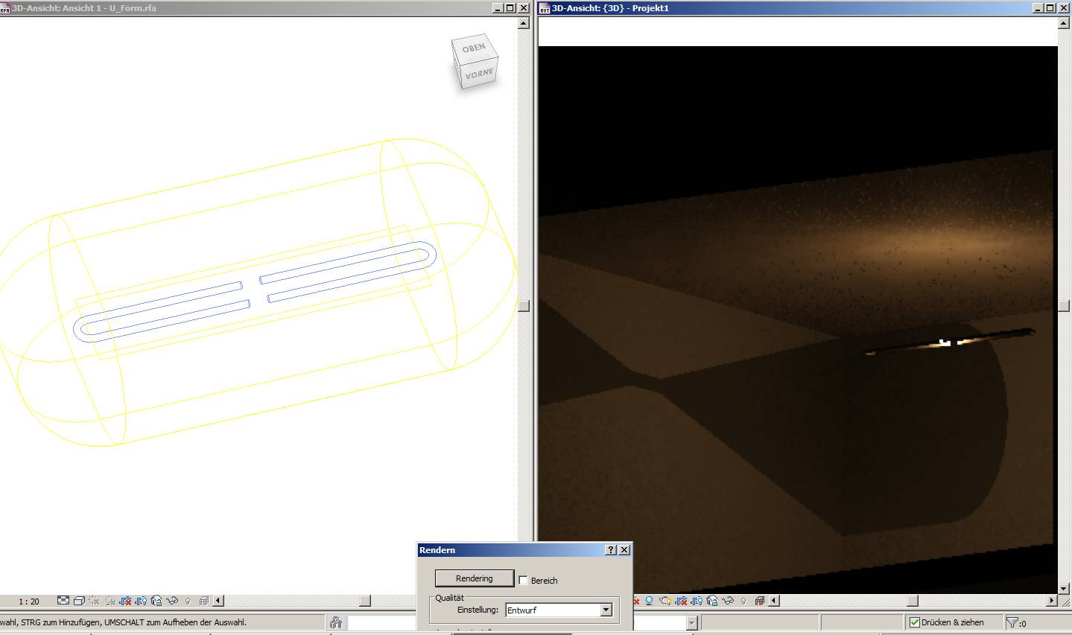Click scroll-up arrow in Projekt1 view
Image resolution: width=1072 pixels, height=635 pixels.
pyautogui.click(x=1065, y=23)
